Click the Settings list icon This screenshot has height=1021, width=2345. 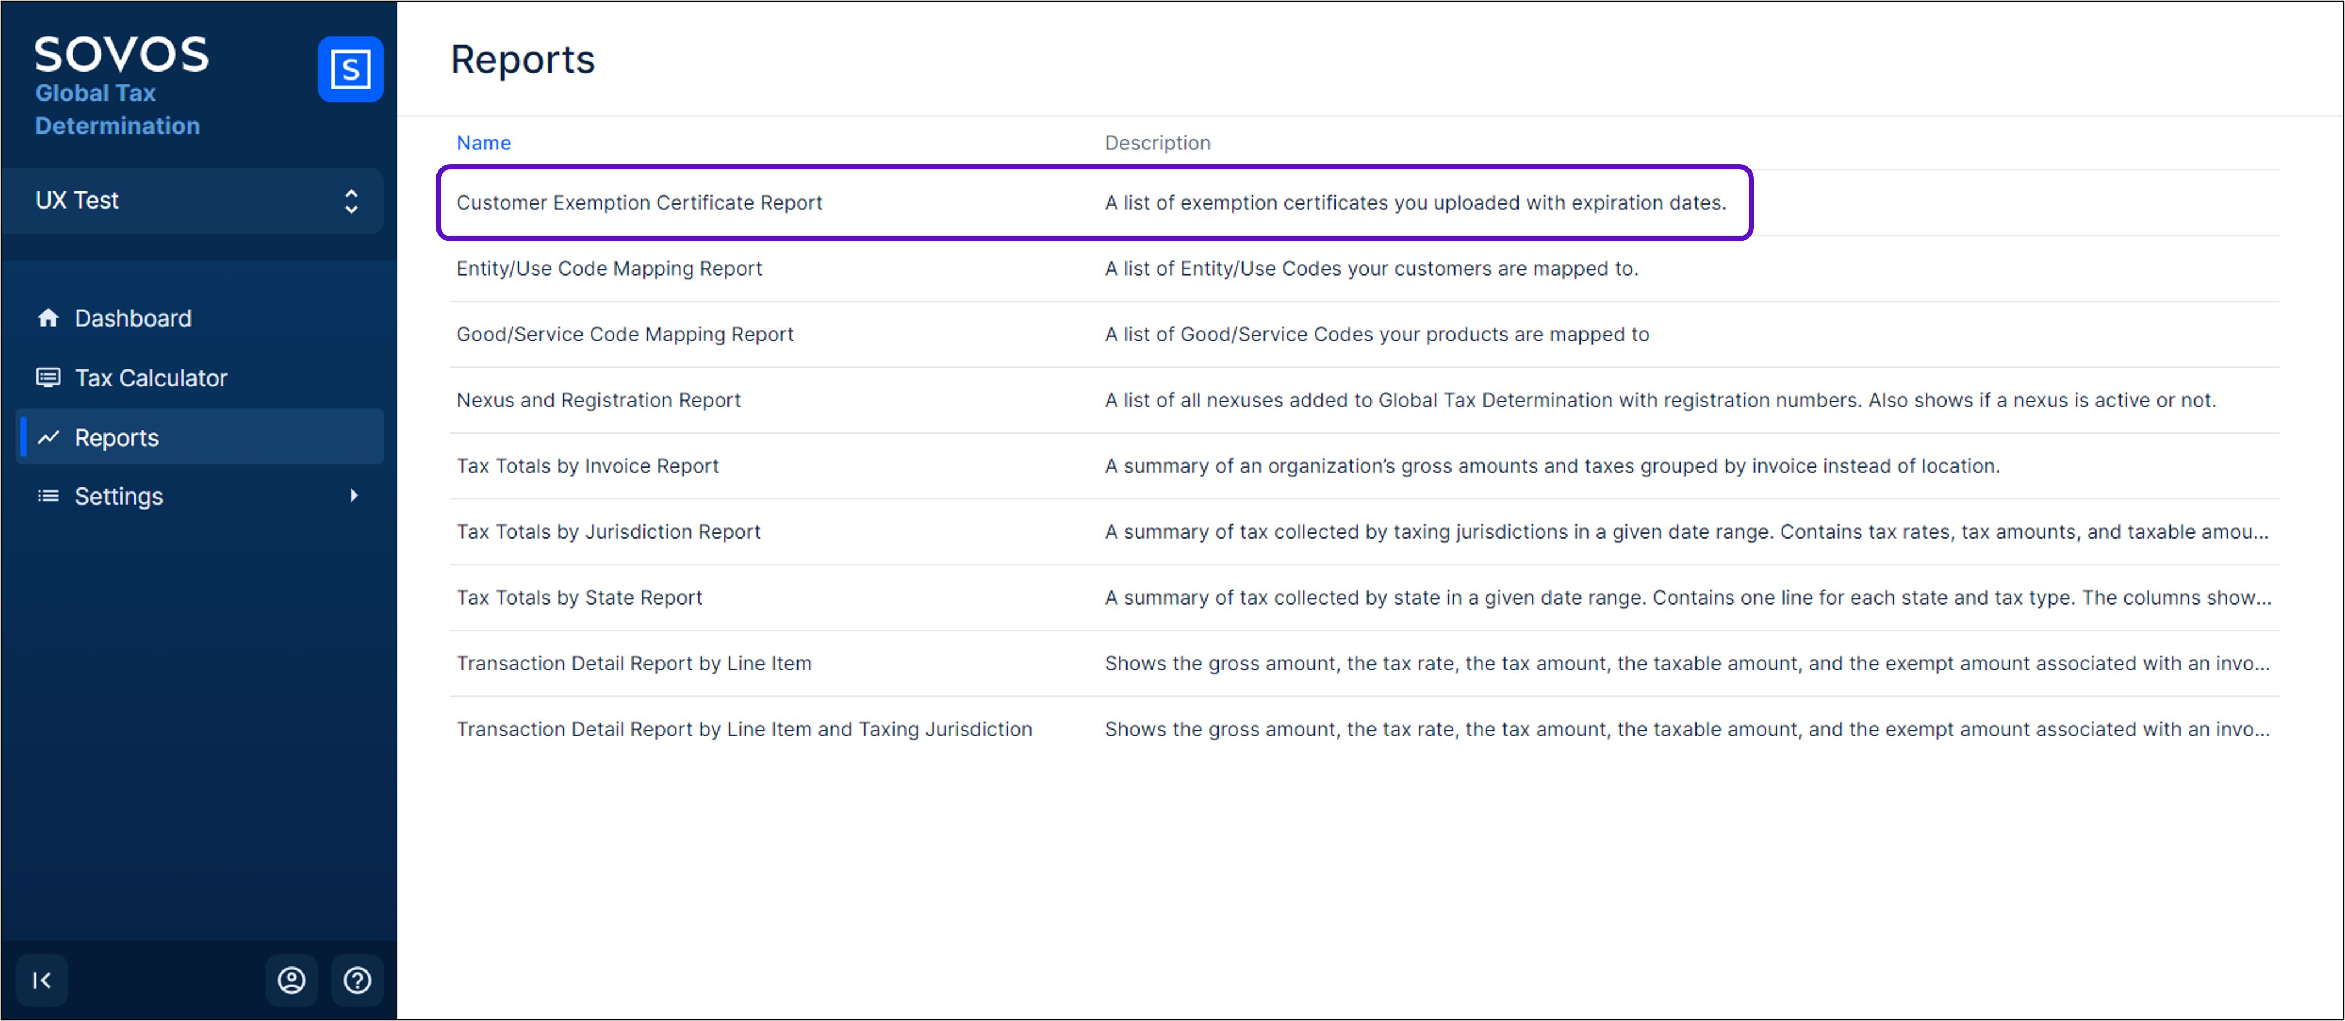(x=48, y=496)
